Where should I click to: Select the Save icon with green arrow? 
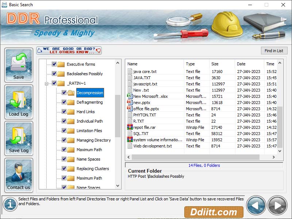(19, 62)
